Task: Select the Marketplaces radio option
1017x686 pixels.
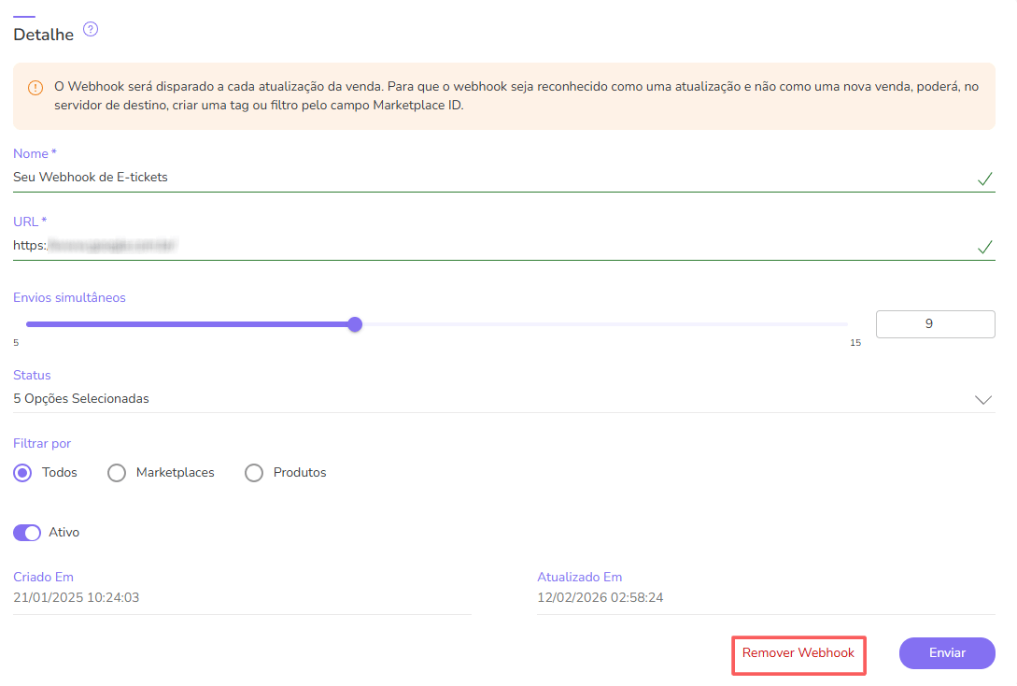Action: click(116, 473)
